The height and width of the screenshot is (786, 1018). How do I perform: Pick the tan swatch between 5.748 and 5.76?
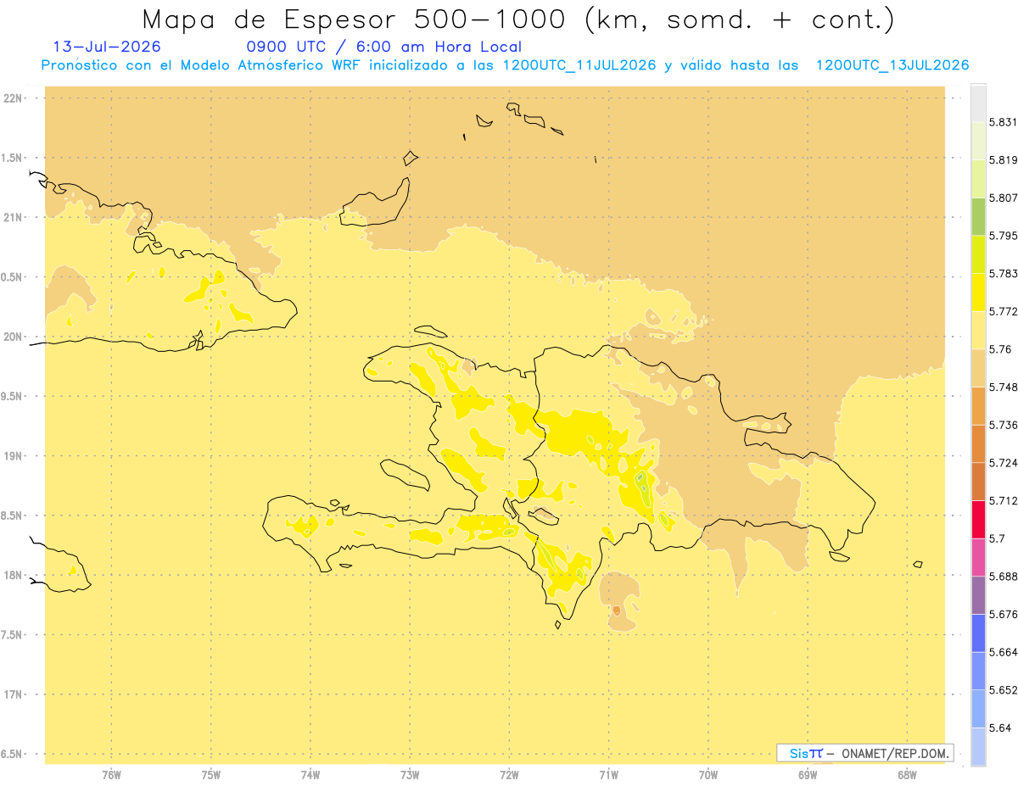pos(978,368)
